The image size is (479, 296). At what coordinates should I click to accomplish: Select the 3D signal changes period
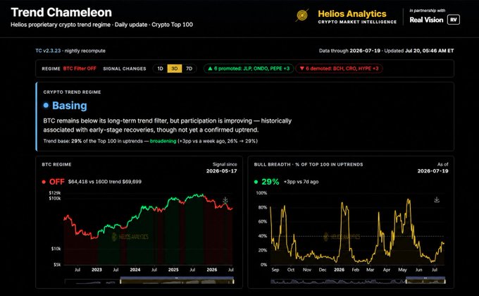tap(175, 68)
